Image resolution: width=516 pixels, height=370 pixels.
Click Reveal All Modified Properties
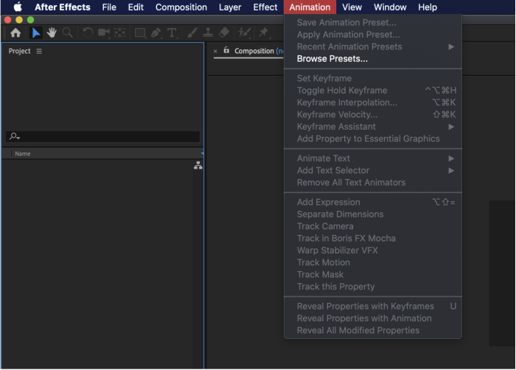pos(373,330)
